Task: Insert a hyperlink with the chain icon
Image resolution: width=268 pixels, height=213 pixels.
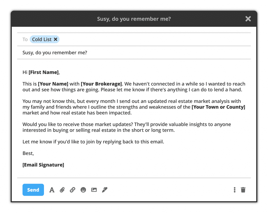Action: point(72,190)
